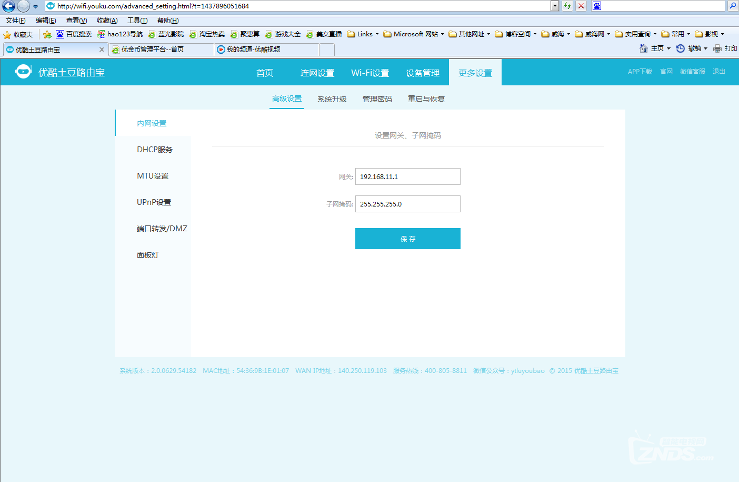Viewport: 739px width, 482px height.
Task: Click the browser back arrow button
Action: click(8, 6)
